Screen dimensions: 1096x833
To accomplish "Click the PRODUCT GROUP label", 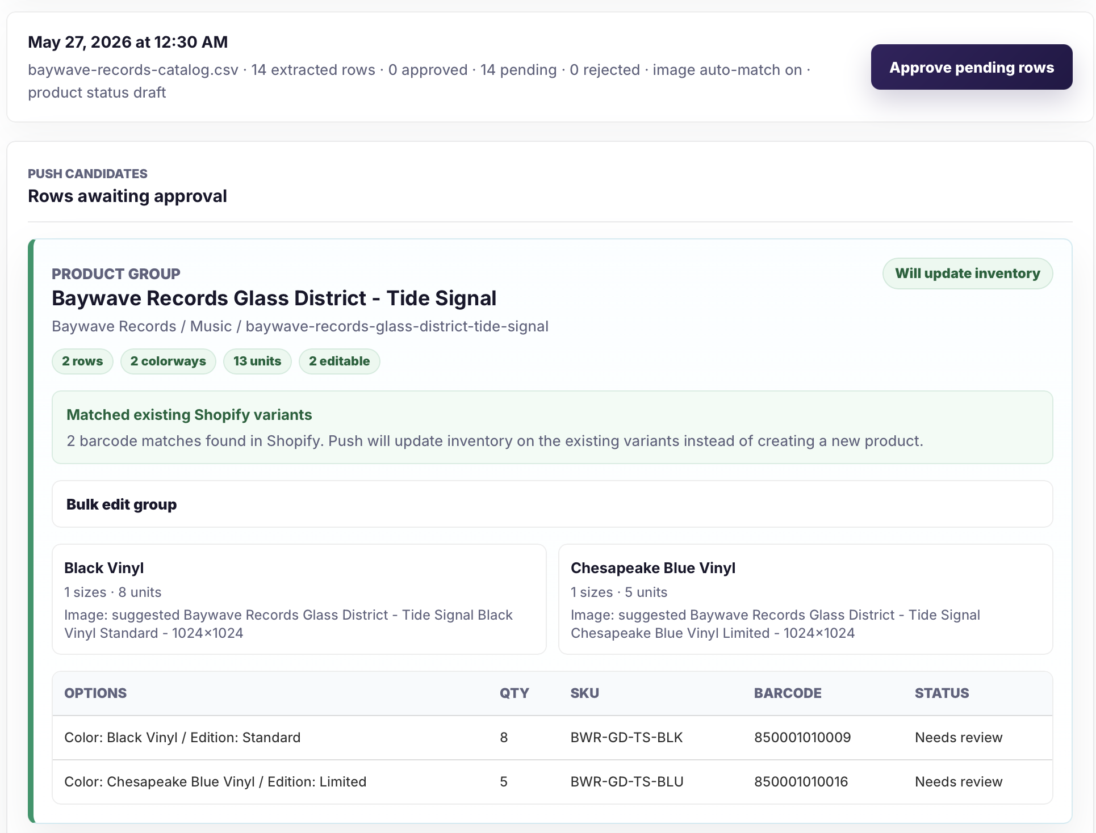I will click(x=116, y=274).
